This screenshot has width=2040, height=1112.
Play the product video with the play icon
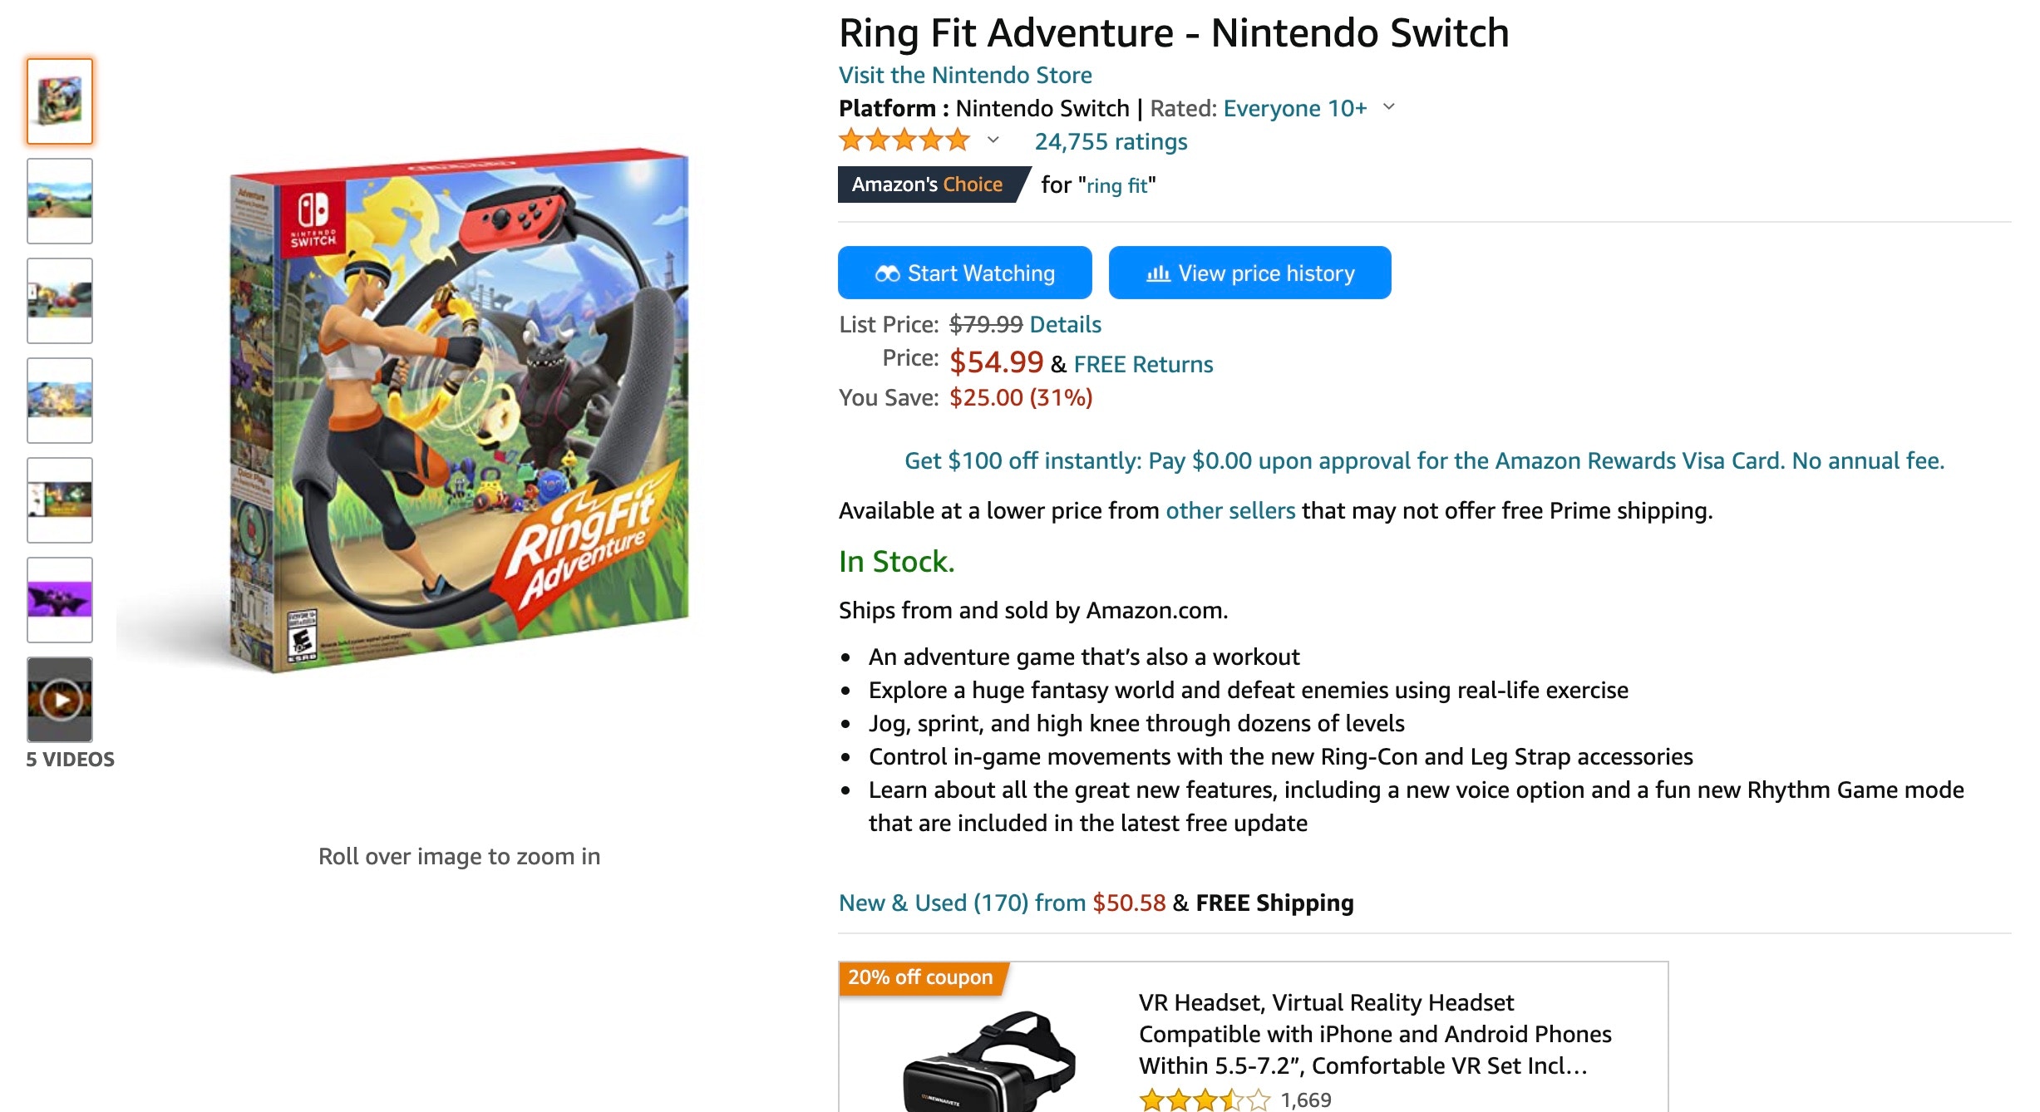point(59,698)
